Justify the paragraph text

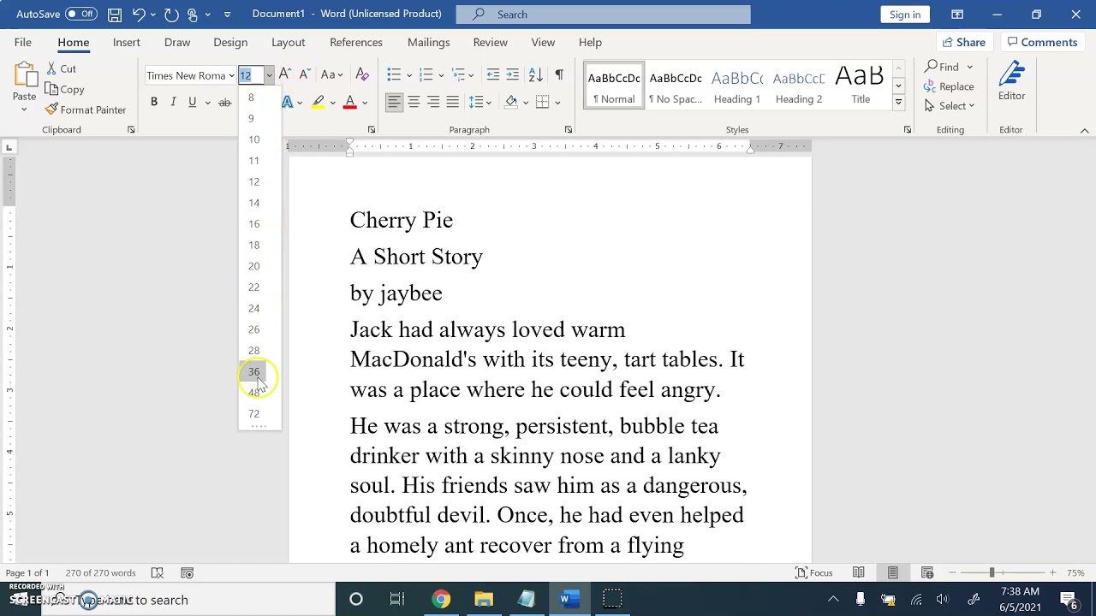(453, 102)
